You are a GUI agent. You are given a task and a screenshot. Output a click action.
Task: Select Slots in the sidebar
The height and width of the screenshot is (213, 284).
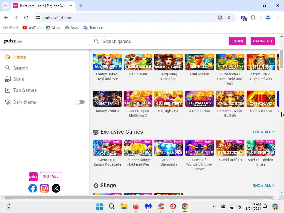coord(19,79)
